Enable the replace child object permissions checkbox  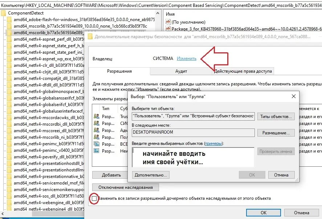coord(94,199)
